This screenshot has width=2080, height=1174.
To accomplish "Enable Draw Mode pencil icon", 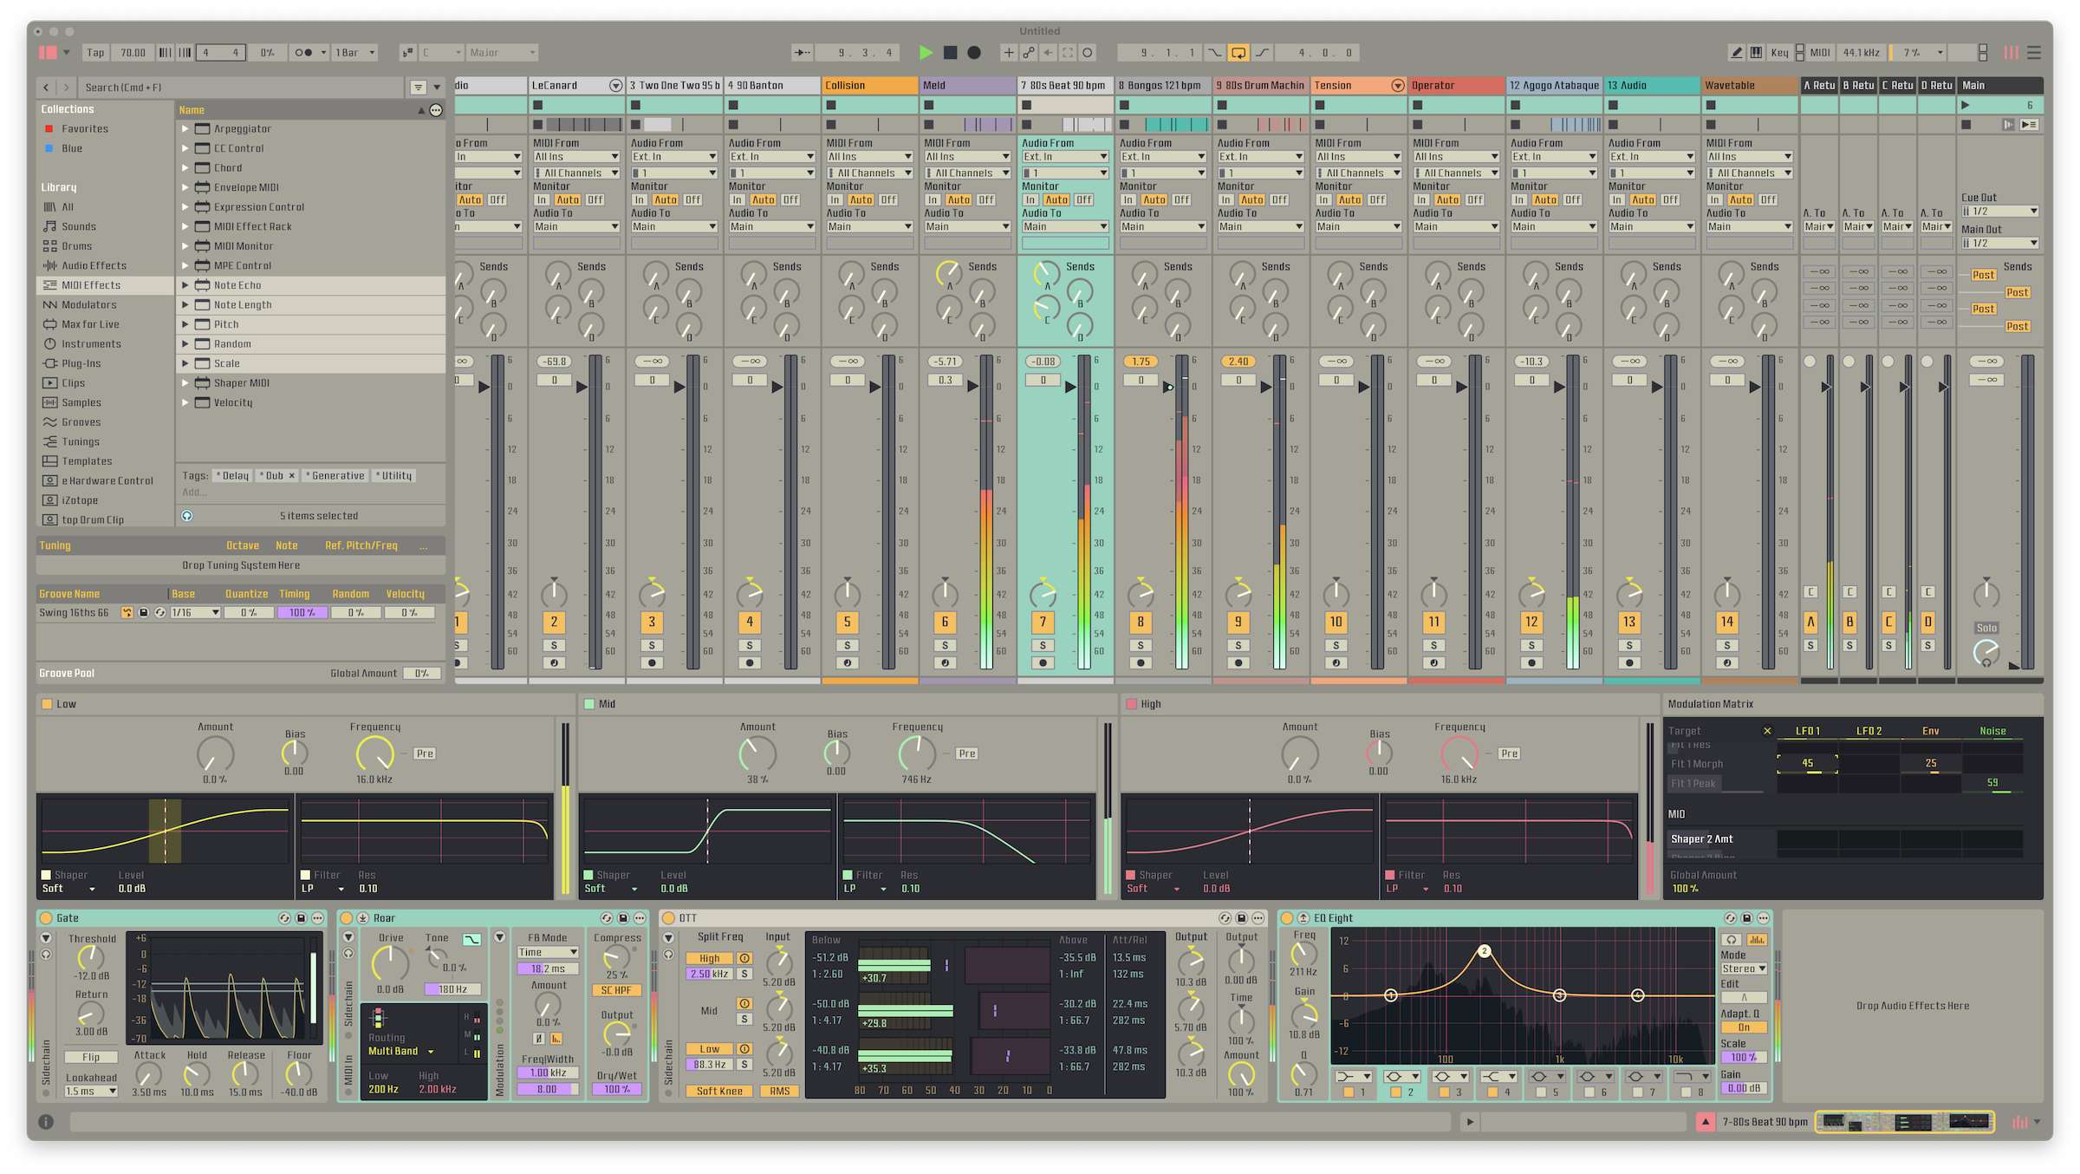I will [x=1736, y=53].
